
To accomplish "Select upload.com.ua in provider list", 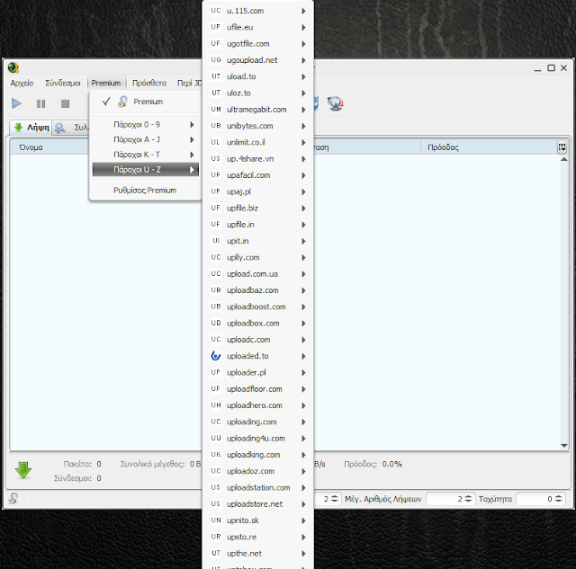I will 258,274.
